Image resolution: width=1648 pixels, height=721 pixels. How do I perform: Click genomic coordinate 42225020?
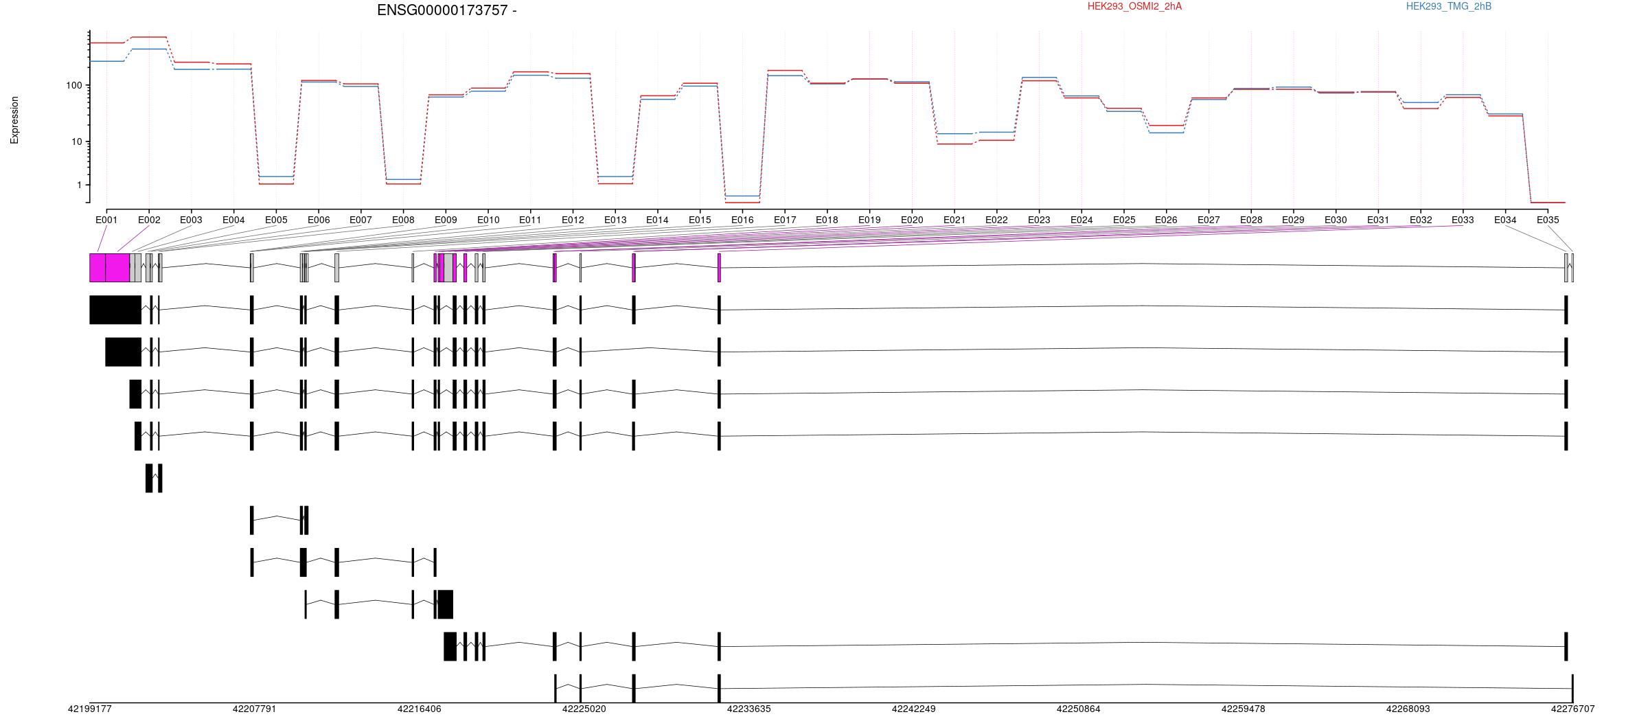584,709
